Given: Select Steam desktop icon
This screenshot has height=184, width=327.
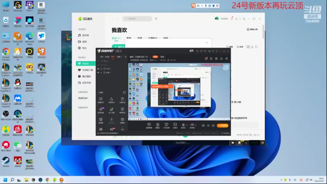Looking at the screenshot, I should pyautogui.click(x=6, y=162).
